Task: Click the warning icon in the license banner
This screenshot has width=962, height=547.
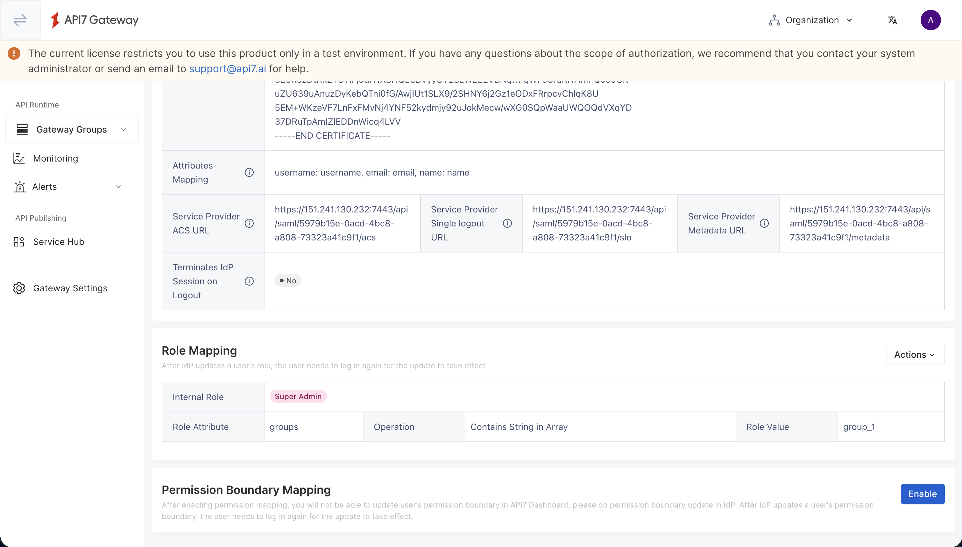Action: pos(14,53)
